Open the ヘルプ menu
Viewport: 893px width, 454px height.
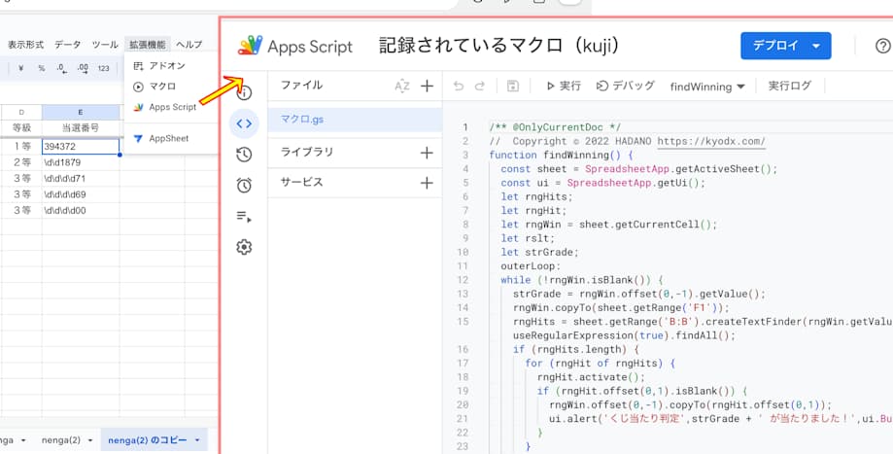189,45
